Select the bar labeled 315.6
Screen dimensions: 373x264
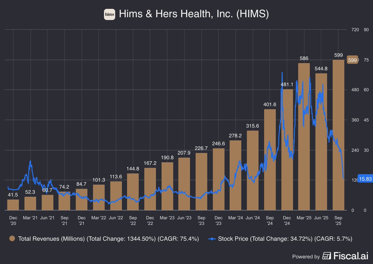click(253, 171)
